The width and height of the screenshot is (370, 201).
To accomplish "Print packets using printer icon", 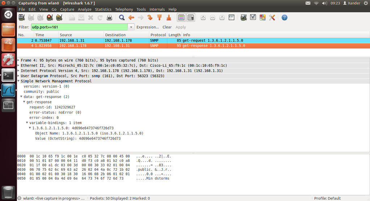I will tap(109, 17).
